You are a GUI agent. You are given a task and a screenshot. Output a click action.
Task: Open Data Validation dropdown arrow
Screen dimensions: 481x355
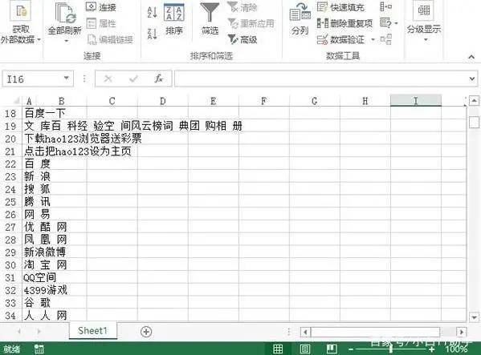[373, 39]
